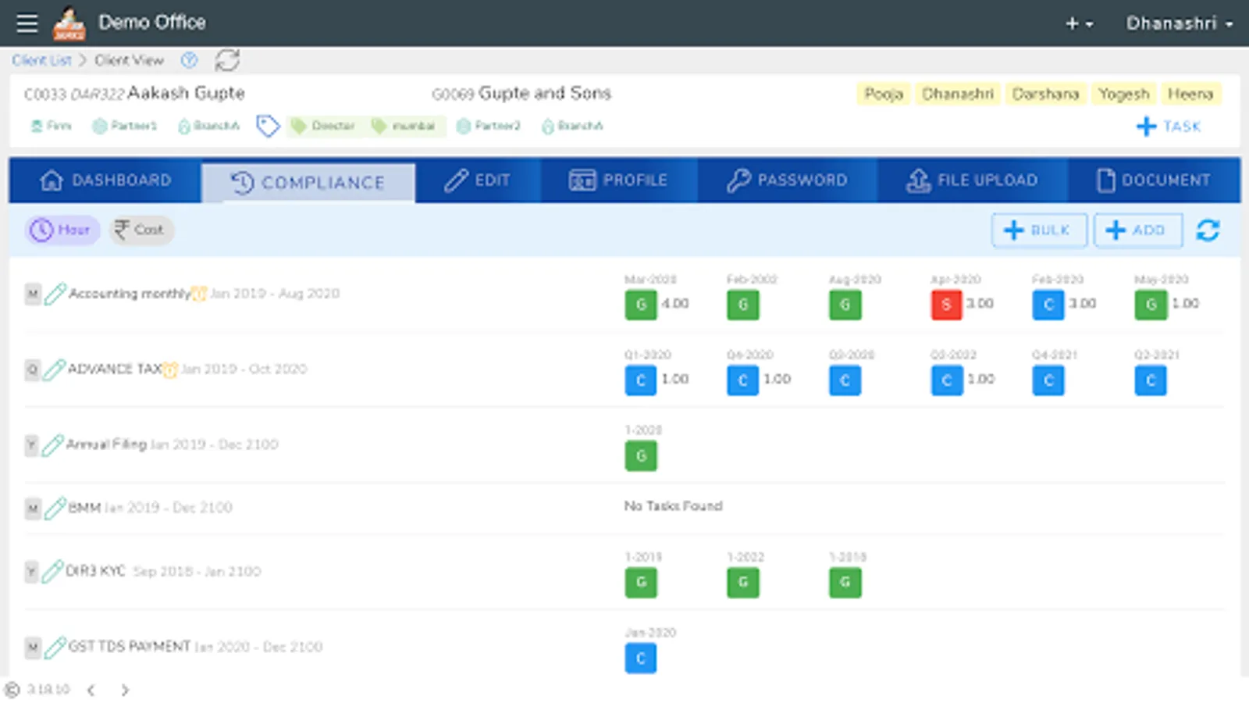
Task: Click the pencil icon for DIR3 KYC
Action: tap(52, 571)
